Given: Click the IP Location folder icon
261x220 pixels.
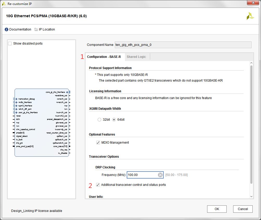Looking at the screenshot, I should (36, 29).
